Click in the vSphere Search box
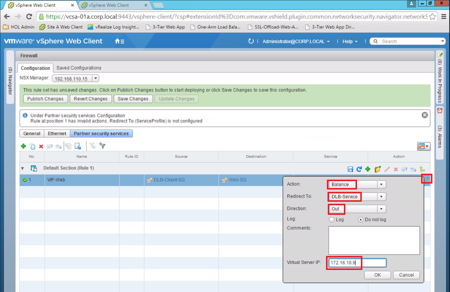Screen dimensions: 450x292 (x=407, y=41)
